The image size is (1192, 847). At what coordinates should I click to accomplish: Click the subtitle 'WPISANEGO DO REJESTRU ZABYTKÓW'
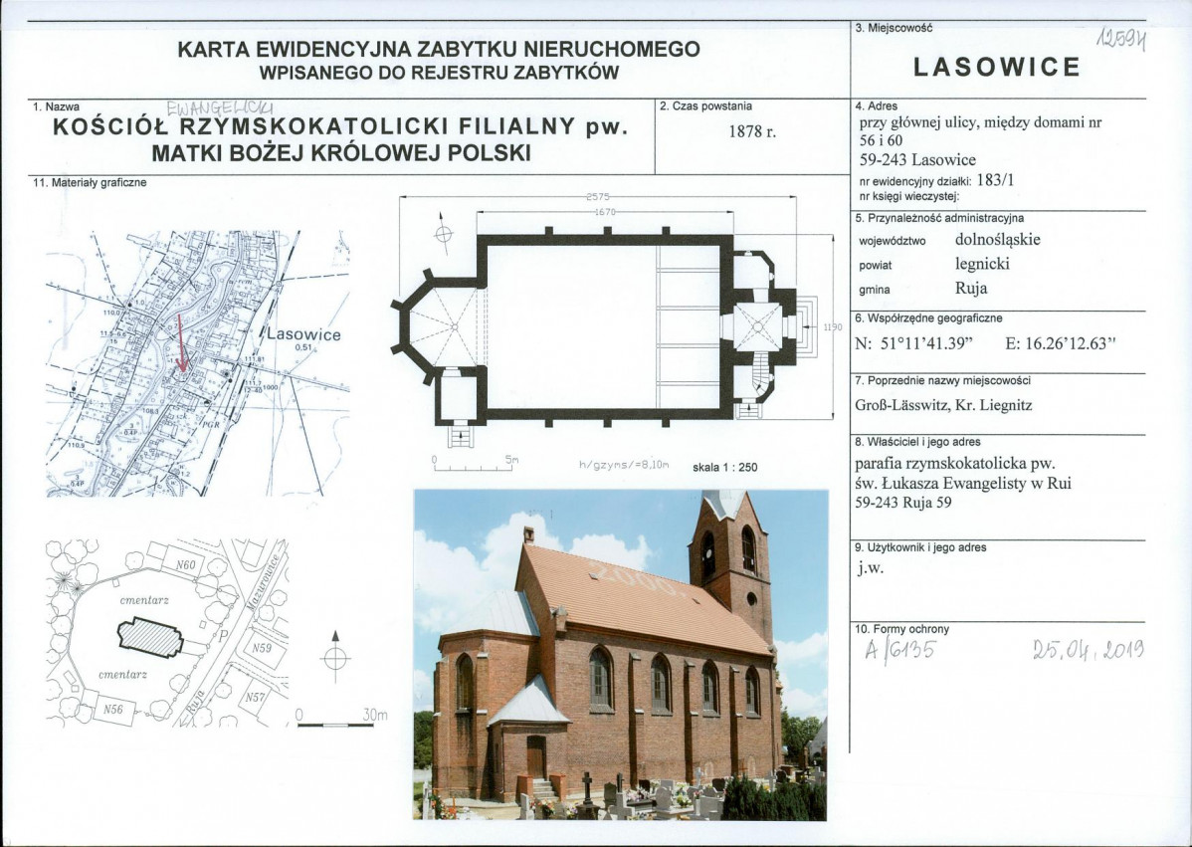click(x=439, y=74)
